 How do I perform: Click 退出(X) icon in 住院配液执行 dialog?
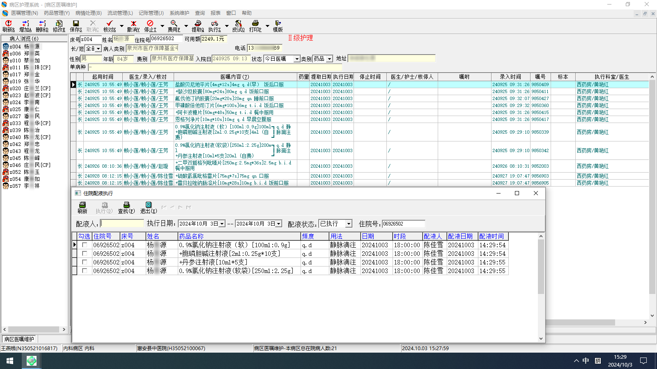pos(149,207)
